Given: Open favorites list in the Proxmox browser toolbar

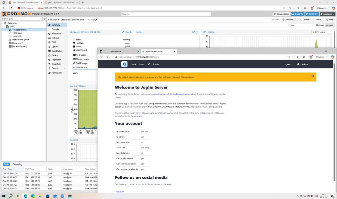Looking at the screenshot, I should (x=304, y=8).
